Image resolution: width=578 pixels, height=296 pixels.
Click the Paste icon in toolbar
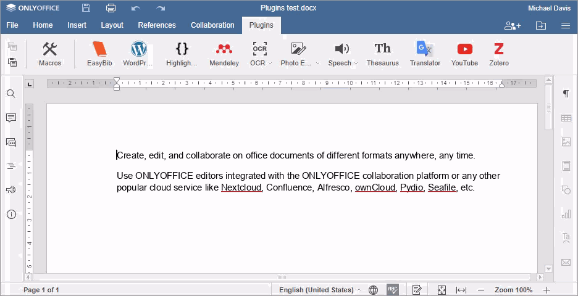click(x=12, y=62)
